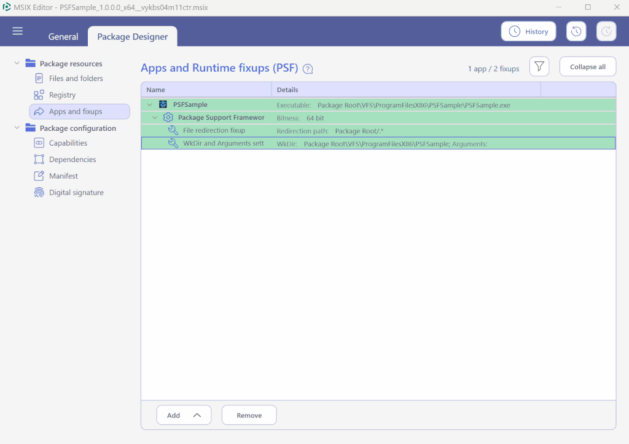Click the File redirection fixup wrench icon
Viewport: 629px width, 444px height.
coord(173,130)
